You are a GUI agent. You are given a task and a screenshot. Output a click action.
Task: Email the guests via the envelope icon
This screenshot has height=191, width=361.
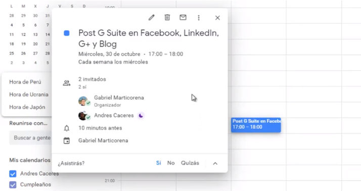(x=183, y=17)
